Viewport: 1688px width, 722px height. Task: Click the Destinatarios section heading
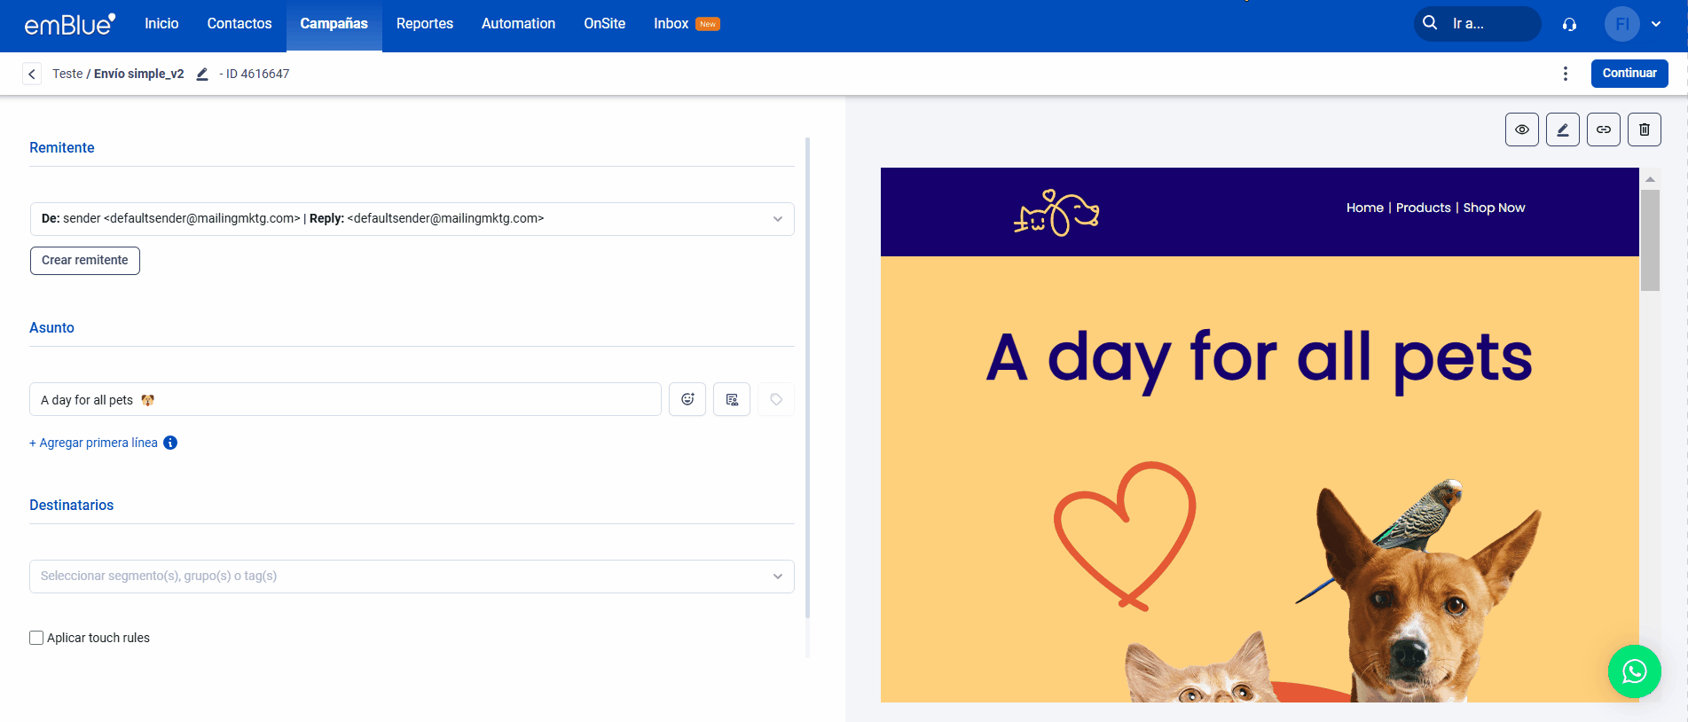[72, 505]
